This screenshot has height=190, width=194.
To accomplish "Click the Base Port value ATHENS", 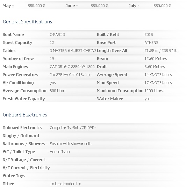I will click(x=151, y=43).
